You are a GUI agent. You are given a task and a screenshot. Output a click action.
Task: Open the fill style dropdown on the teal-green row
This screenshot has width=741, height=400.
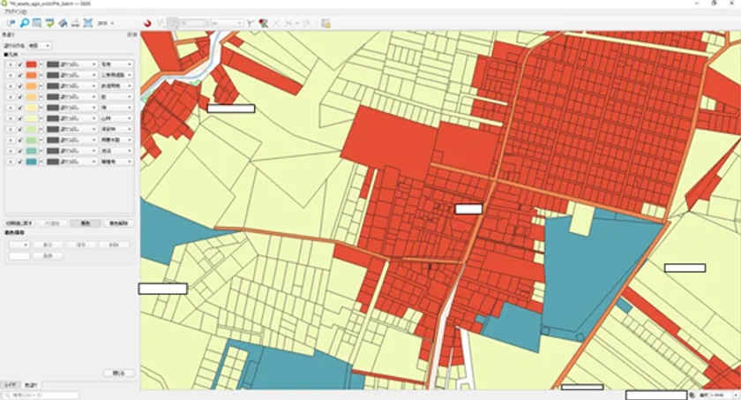[x=71, y=151]
